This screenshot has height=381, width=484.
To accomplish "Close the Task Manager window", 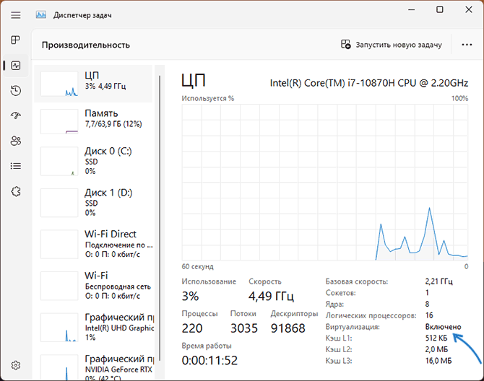I will (469, 9).
